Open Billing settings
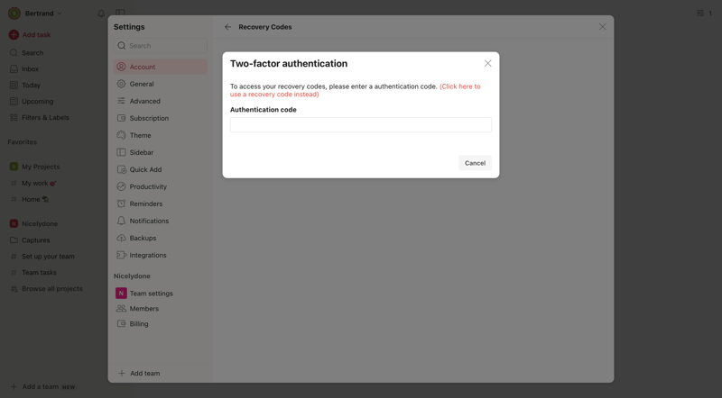The height and width of the screenshot is (398, 722). (161, 323)
